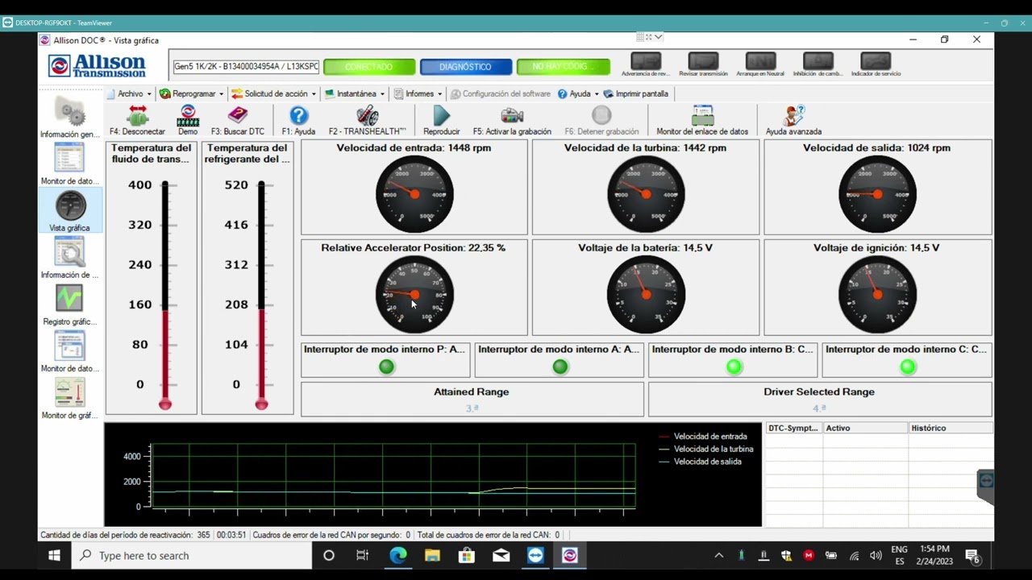Launch F2 - TRANSHEALTH tool

367,116
